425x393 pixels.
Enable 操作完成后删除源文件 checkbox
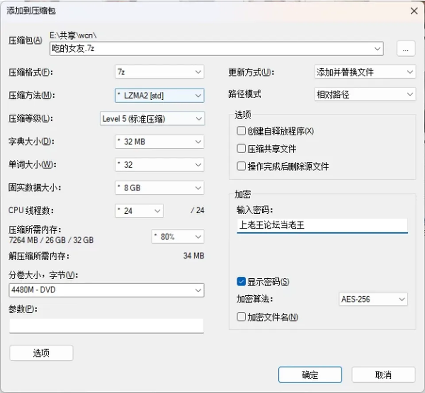[x=241, y=166]
